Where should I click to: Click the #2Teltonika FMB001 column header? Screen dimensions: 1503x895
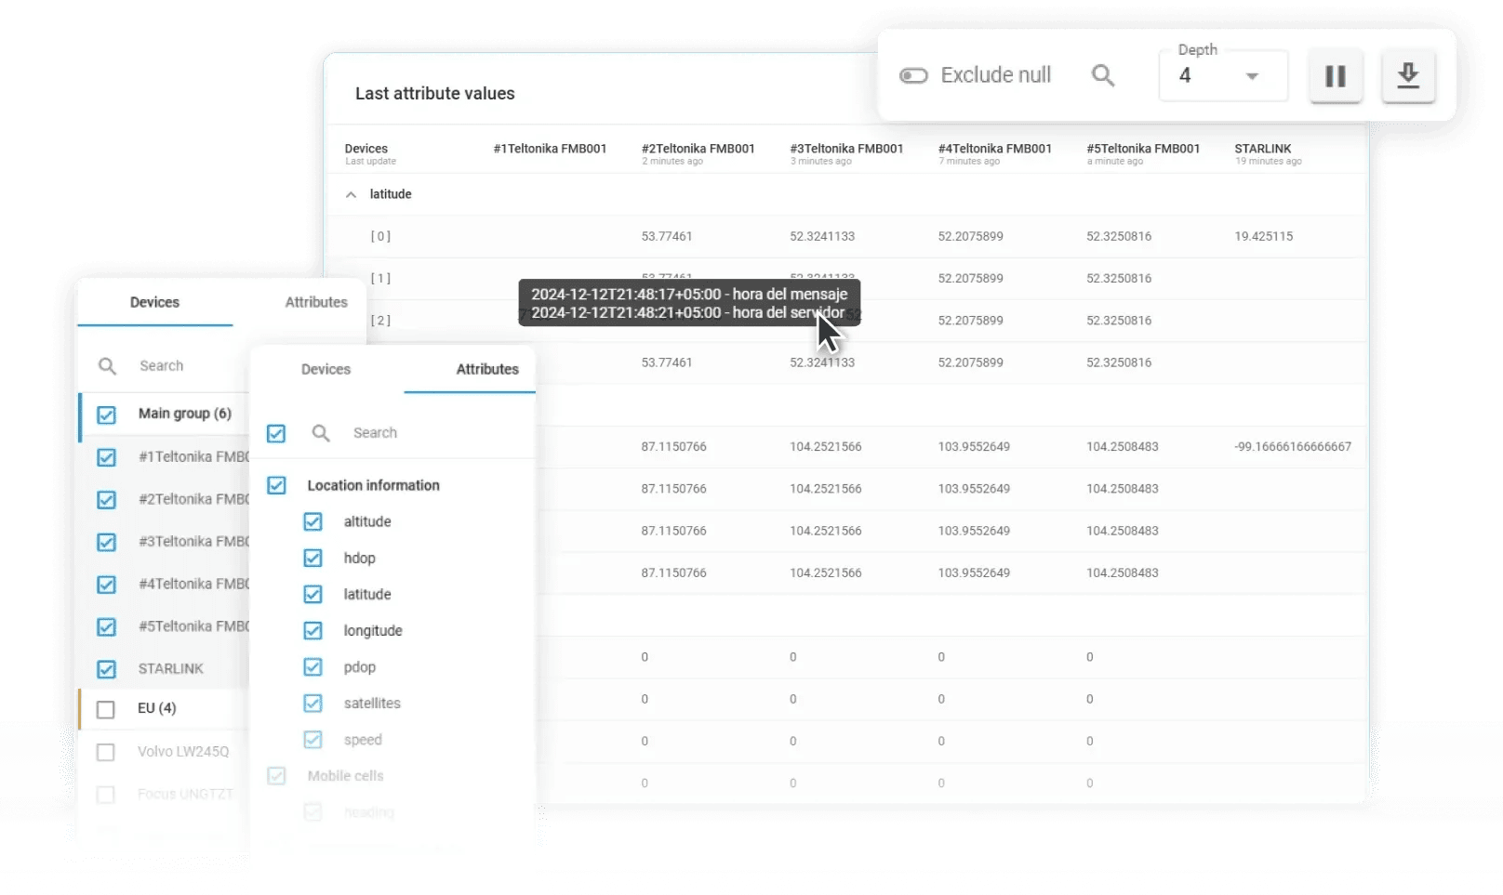698,149
